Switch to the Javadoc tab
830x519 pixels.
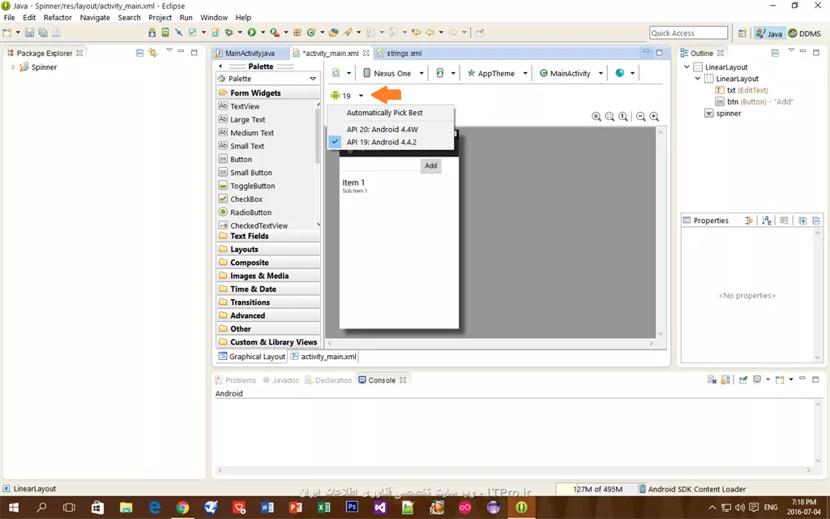tap(280, 380)
